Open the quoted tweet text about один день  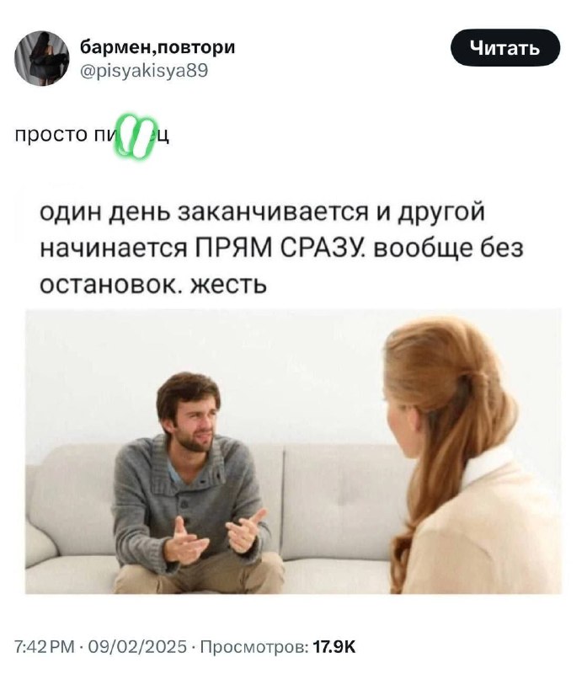click(281, 248)
